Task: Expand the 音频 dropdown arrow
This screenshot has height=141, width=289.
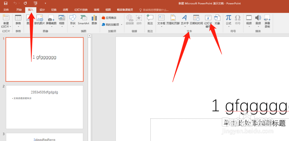Action: [258, 27]
